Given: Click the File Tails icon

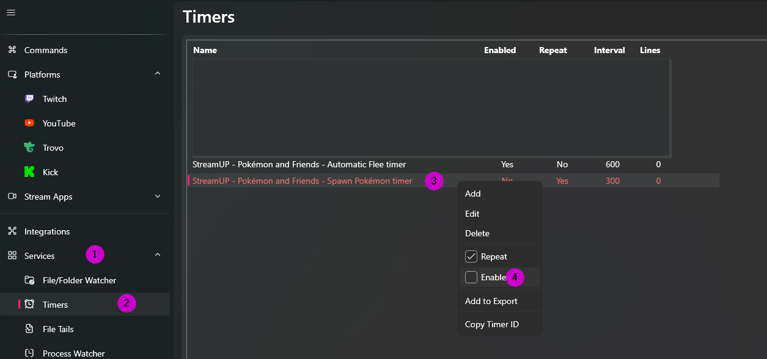Looking at the screenshot, I should click(x=29, y=329).
